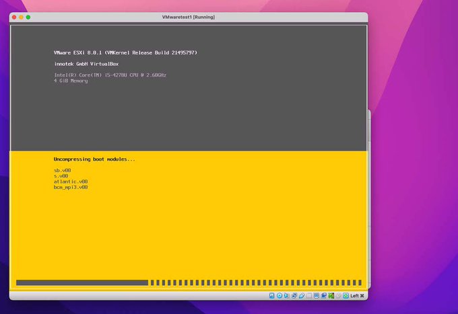Click the '4 GiB Memory' text
The width and height of the screenshot is (458, 314).
[71, 81]
